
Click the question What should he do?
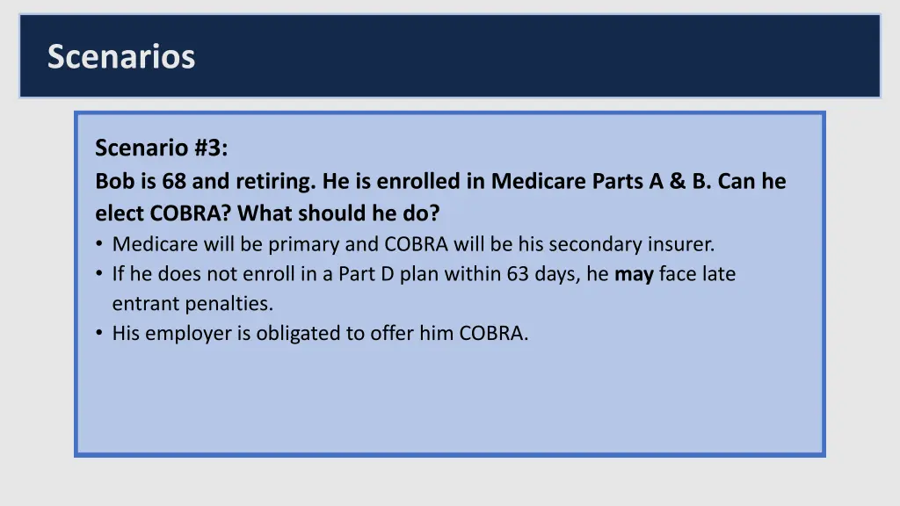click(338, 213)
